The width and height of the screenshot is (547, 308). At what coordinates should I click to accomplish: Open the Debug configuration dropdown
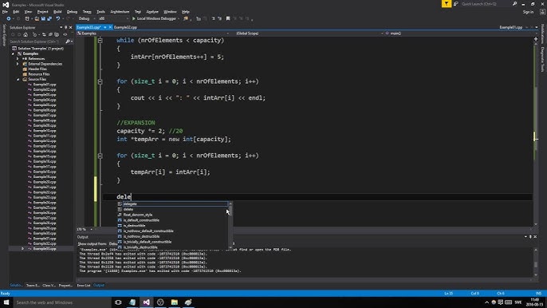[86, 18]
